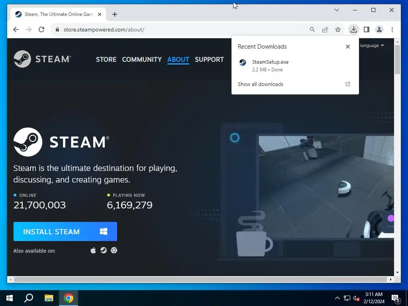Click the horizontal scrollbar thumb
This screenshot has width=408, height=306.
(x=200, y=279)
